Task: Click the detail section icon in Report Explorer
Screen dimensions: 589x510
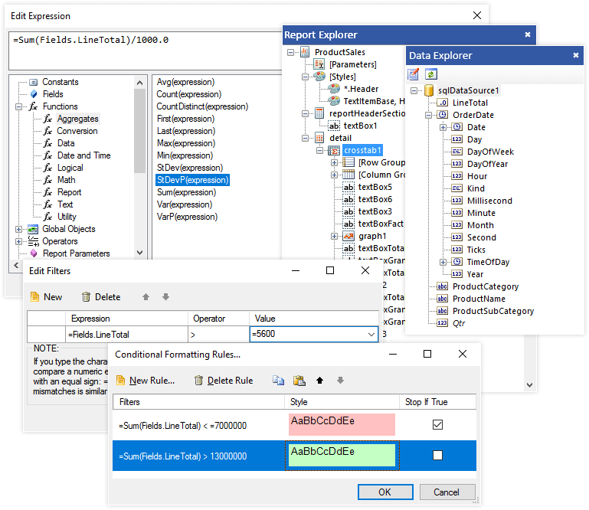Action: (x=319, y=138)
